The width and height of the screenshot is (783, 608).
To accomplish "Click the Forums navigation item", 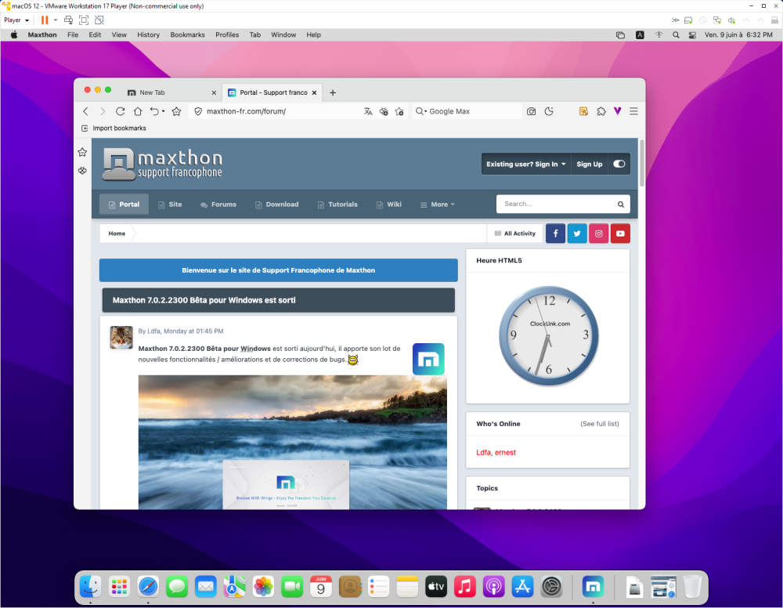I will coord(218,204).
